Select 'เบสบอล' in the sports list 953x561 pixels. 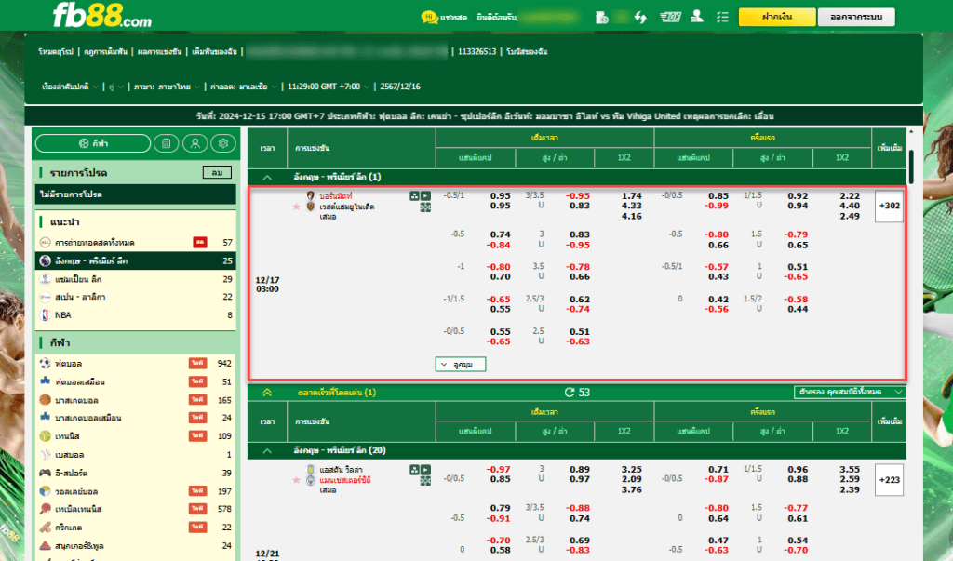pos(136,455)
